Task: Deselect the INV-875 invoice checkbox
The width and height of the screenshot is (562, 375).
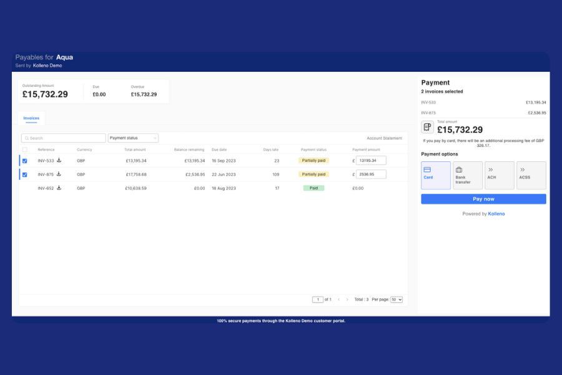Action: tap(25, 175)
